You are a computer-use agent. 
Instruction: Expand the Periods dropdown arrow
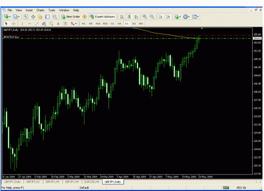tap(189, 17)
